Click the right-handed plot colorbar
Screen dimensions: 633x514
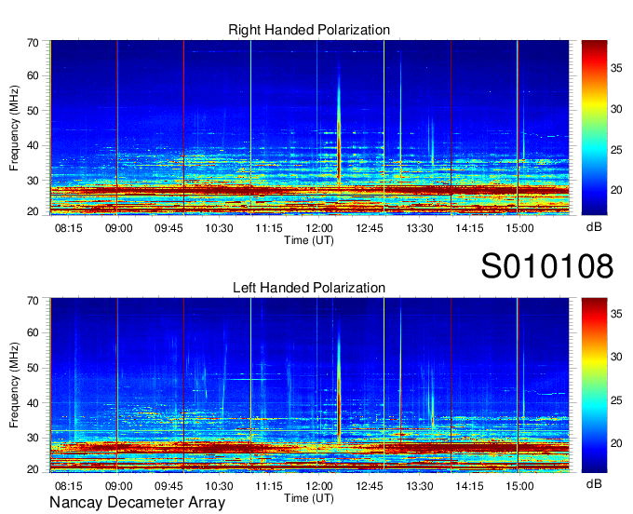tap(594, 128)
